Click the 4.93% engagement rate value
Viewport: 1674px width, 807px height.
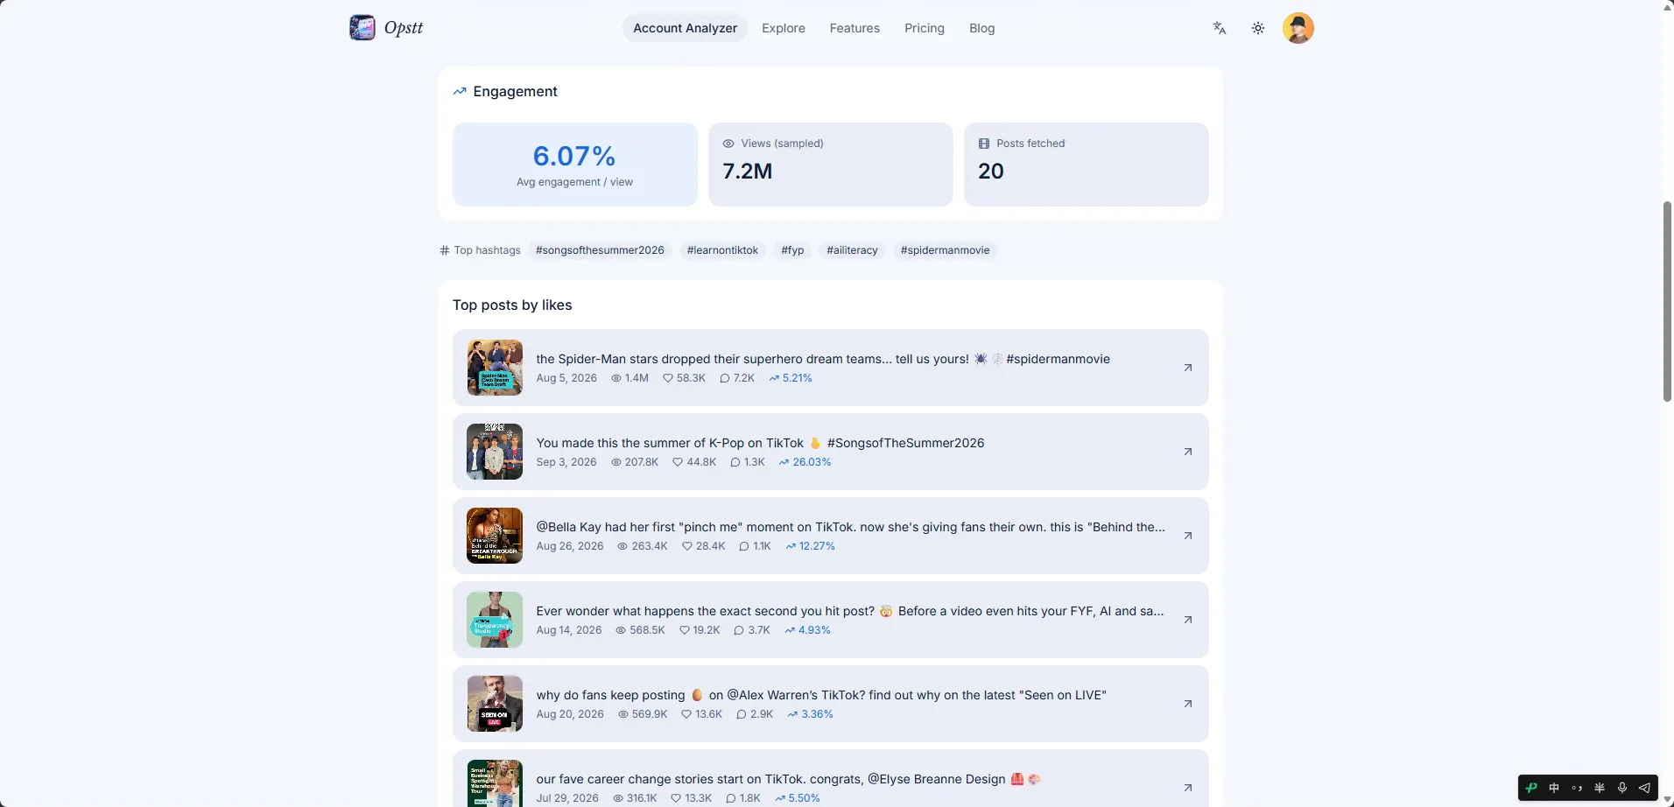814,630
